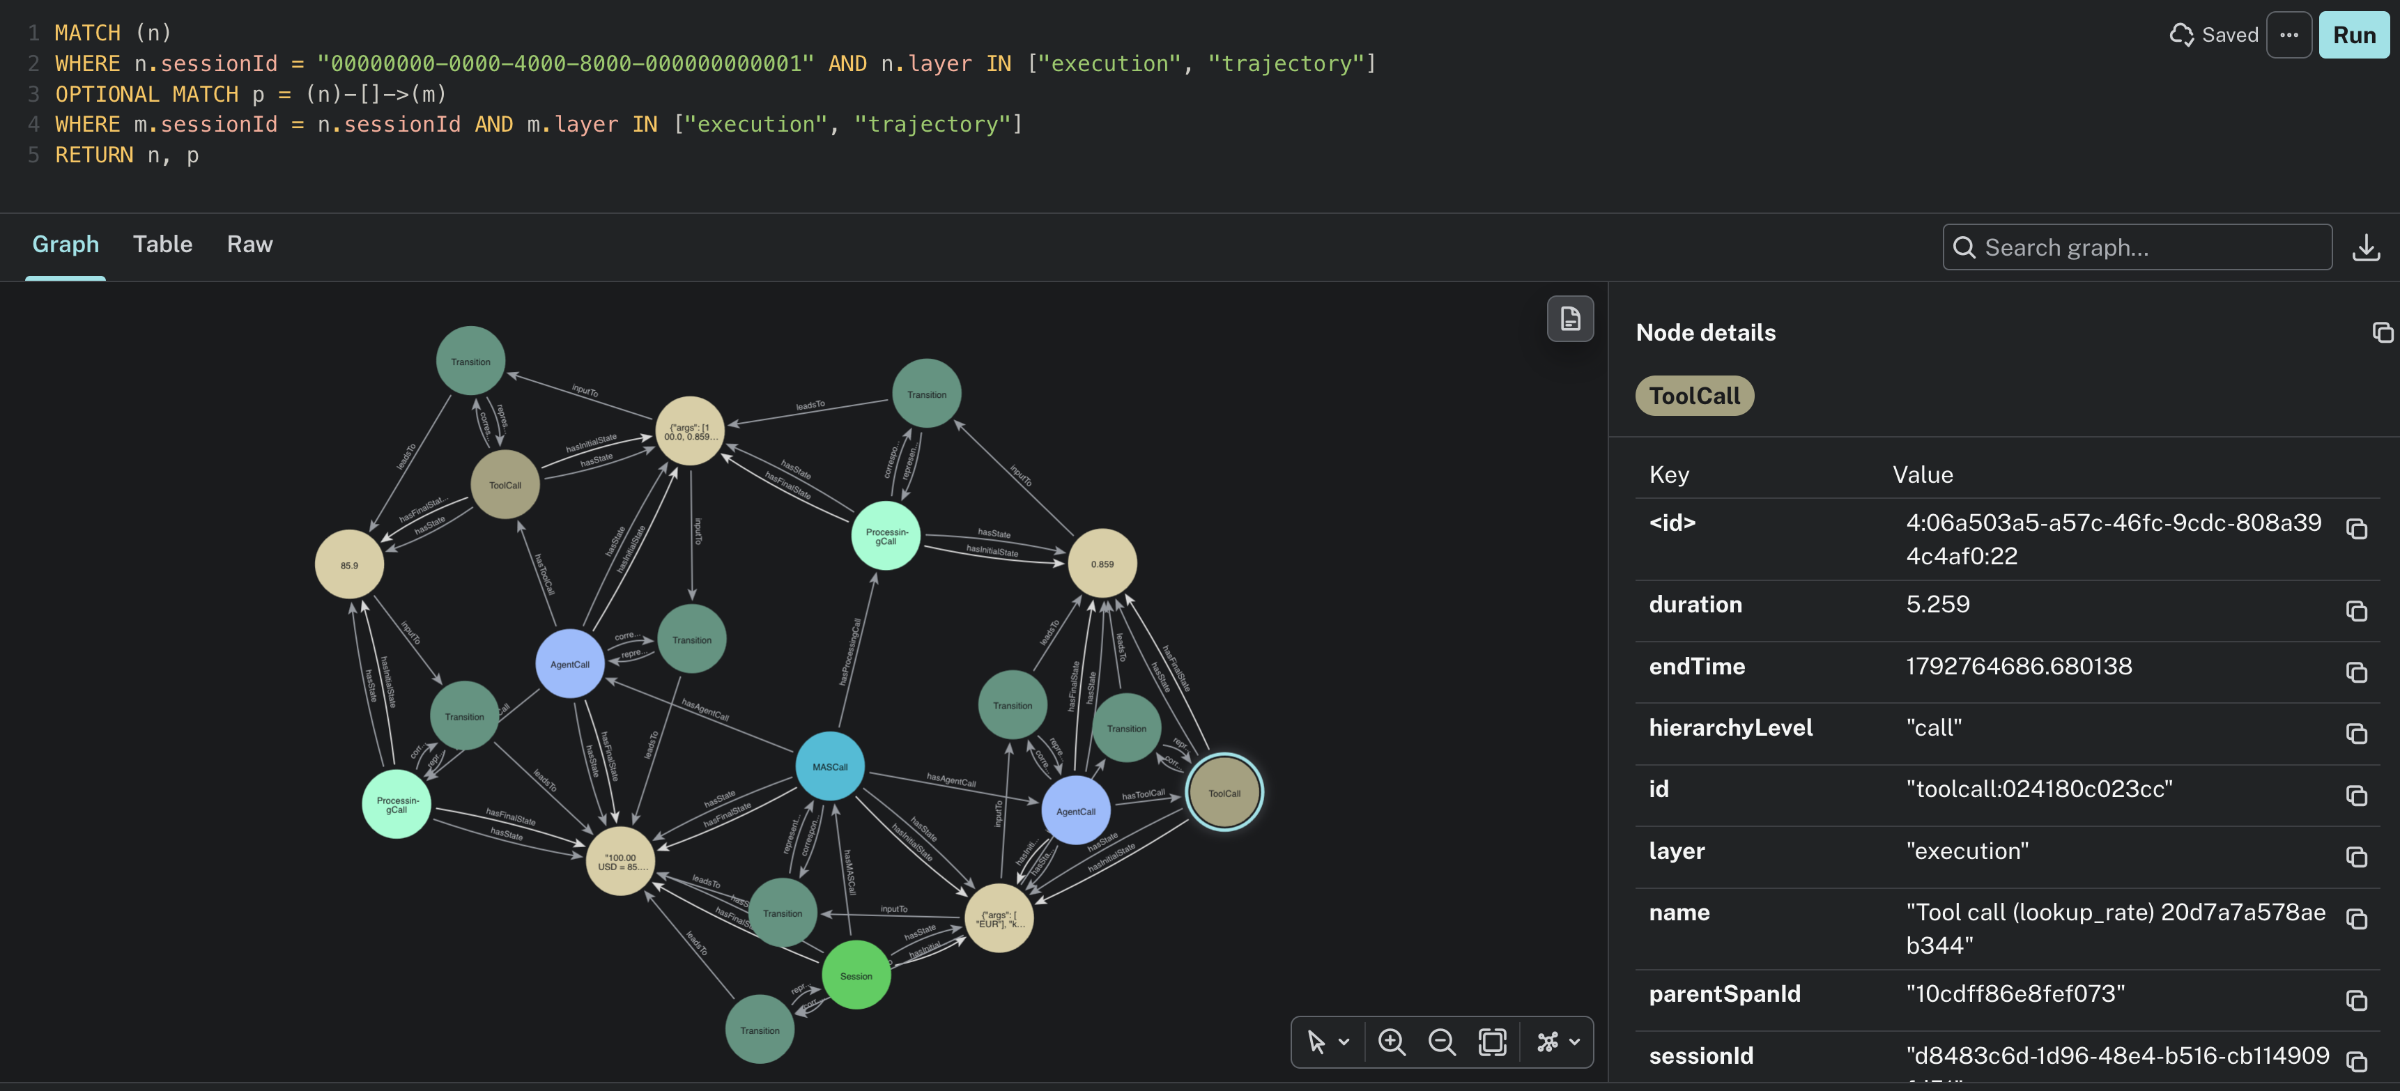
Task: Select the ProcessingCall node at lower left
Action: (x=397, y=804)
